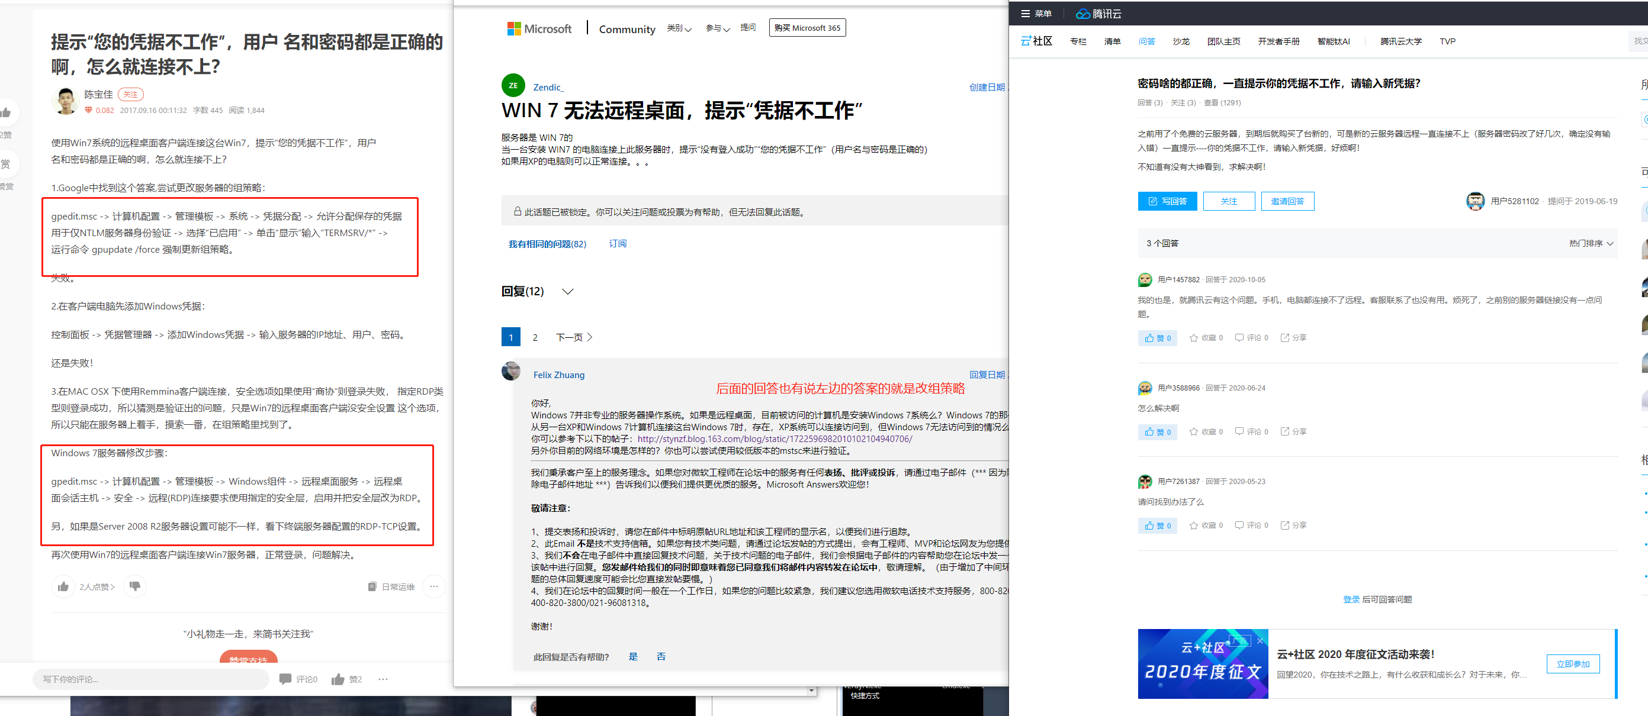Click the 写下你的评论 comment input field
1648x716 pixels.
click(x=151, y=679)
